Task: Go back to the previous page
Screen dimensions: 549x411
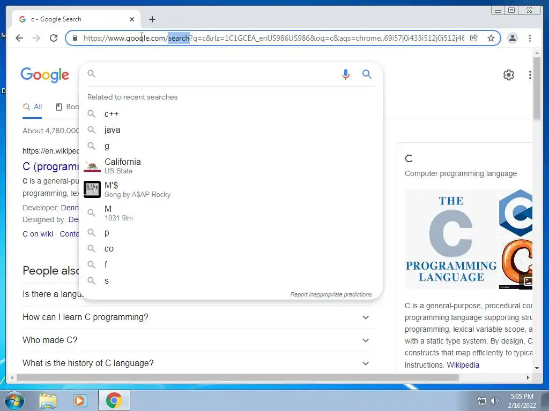Action: coord(19,38)
